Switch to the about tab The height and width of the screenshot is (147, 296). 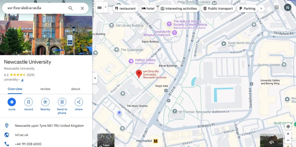tap(75, 89)
